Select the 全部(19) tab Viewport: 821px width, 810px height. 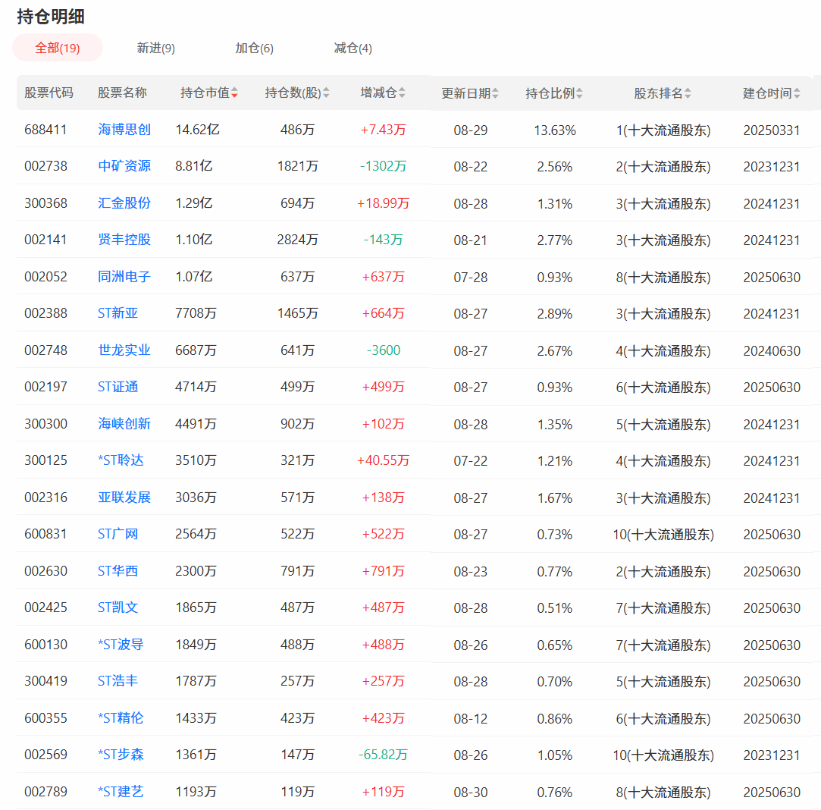pyautogui.click(x=57, y=48)
